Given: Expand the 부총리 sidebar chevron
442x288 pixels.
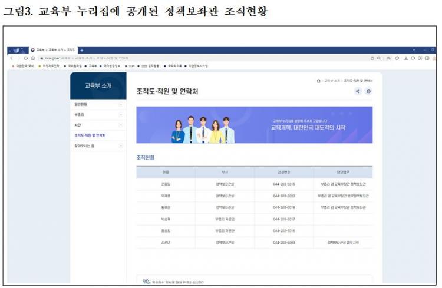Looking at the screenshot, I should [121, 115].
